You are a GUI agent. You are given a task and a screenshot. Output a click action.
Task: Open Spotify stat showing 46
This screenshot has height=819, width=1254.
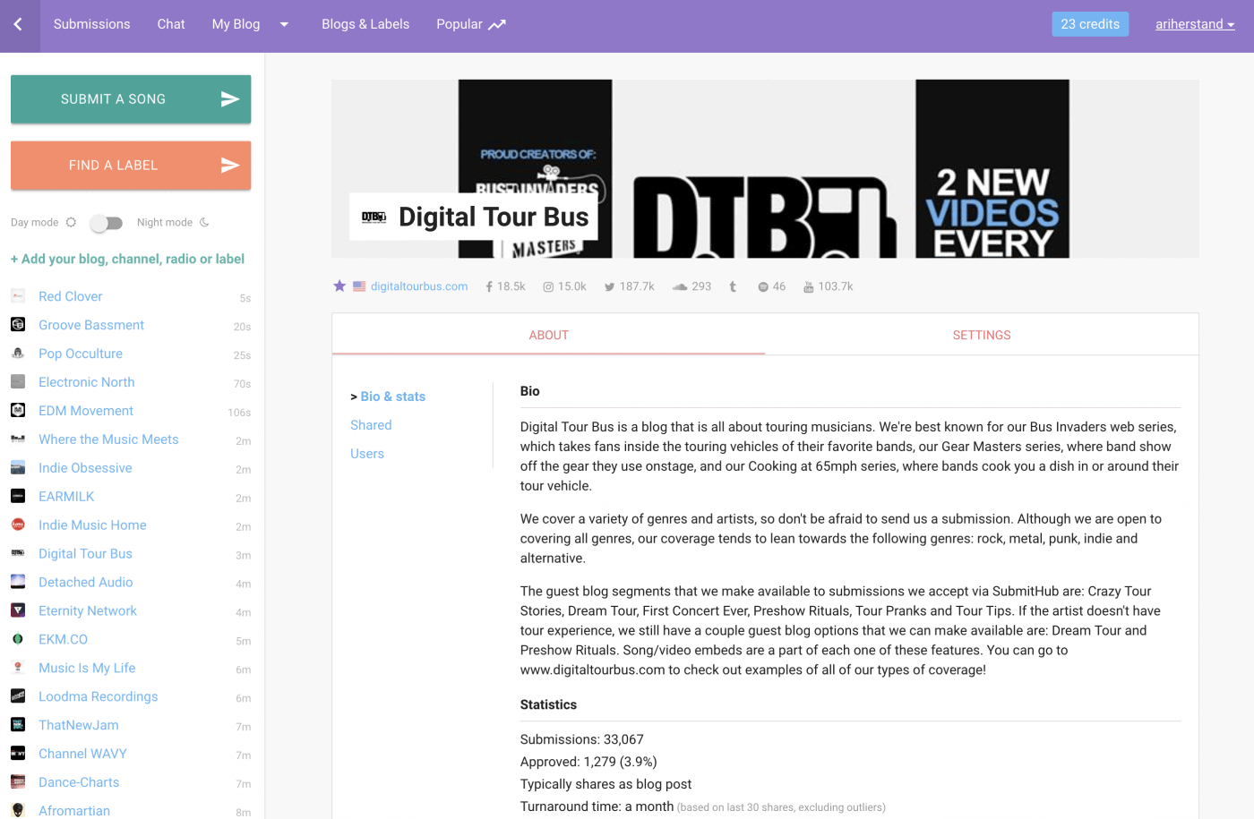[771, 286]
